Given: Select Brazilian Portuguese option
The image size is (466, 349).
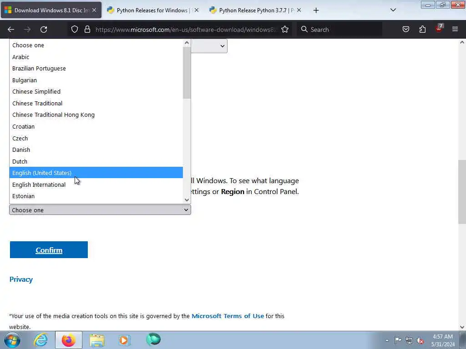Looking at the screenshot, I should tap(96, 68).
